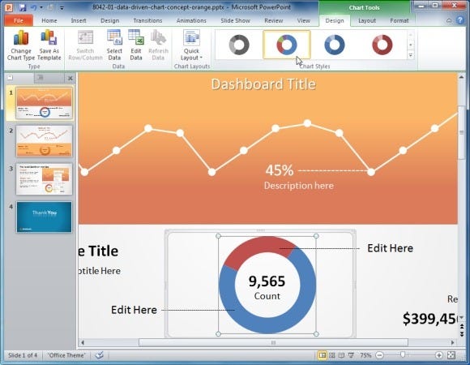This screenshot has height=365, width=470.
Task: Open the Review ribbon tab
Action: tap(273, 20)
